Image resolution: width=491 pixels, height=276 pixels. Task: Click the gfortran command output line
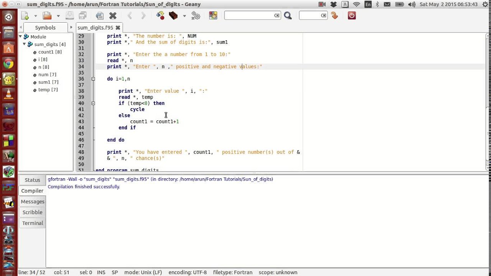pyautogui.click(x=160, y=179)
